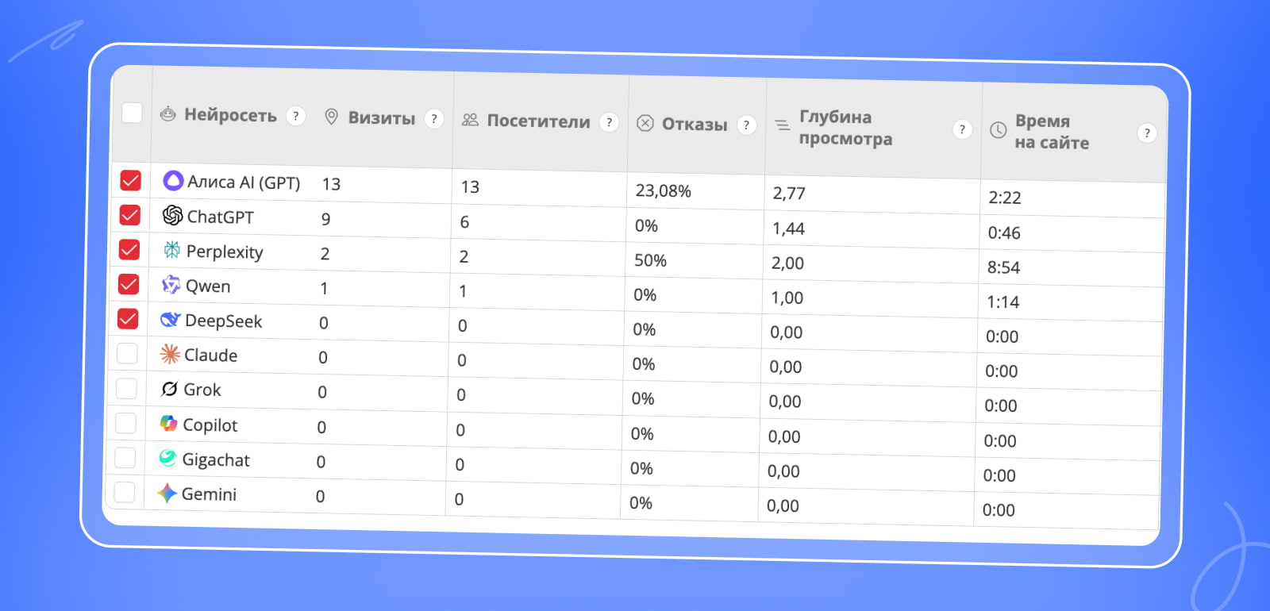Click the Perplexity logo icon
The image size is (1270, 611).
[171, 251]
